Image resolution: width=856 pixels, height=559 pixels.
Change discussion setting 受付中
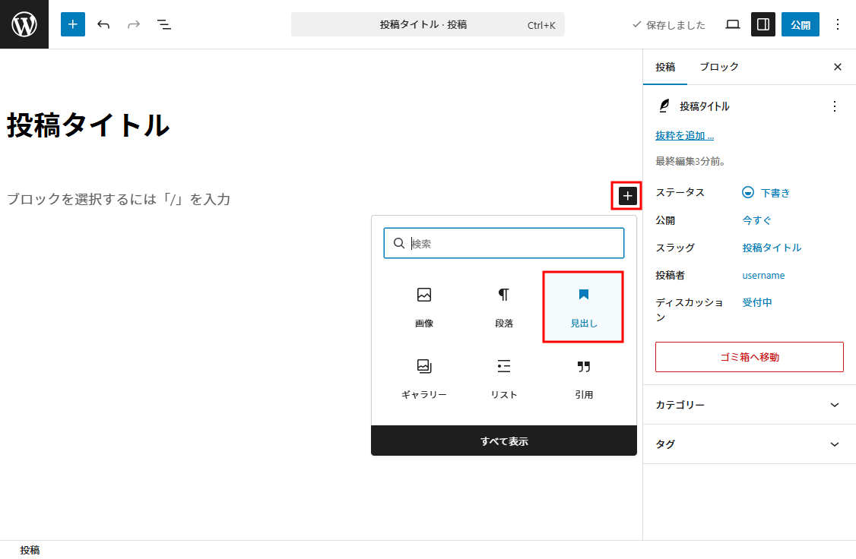(756, 303)
